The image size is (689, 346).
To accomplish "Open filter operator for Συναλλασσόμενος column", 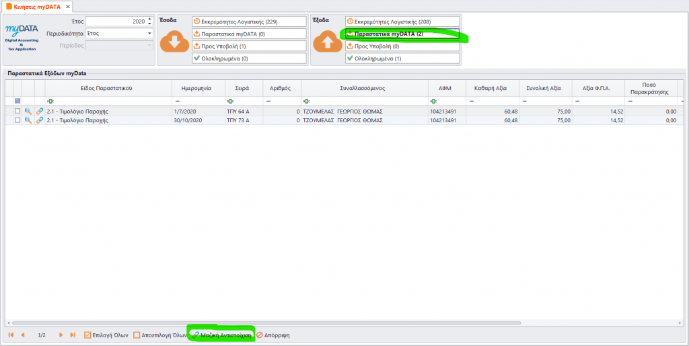I will 306,101.
